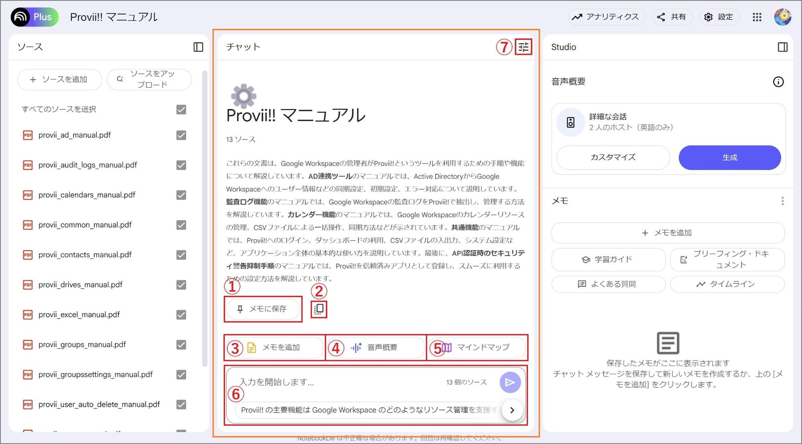Collapse the Studio panel with its panel icon
The height and width of the screenshot is (444, 802).
click(x=782, y=47)
